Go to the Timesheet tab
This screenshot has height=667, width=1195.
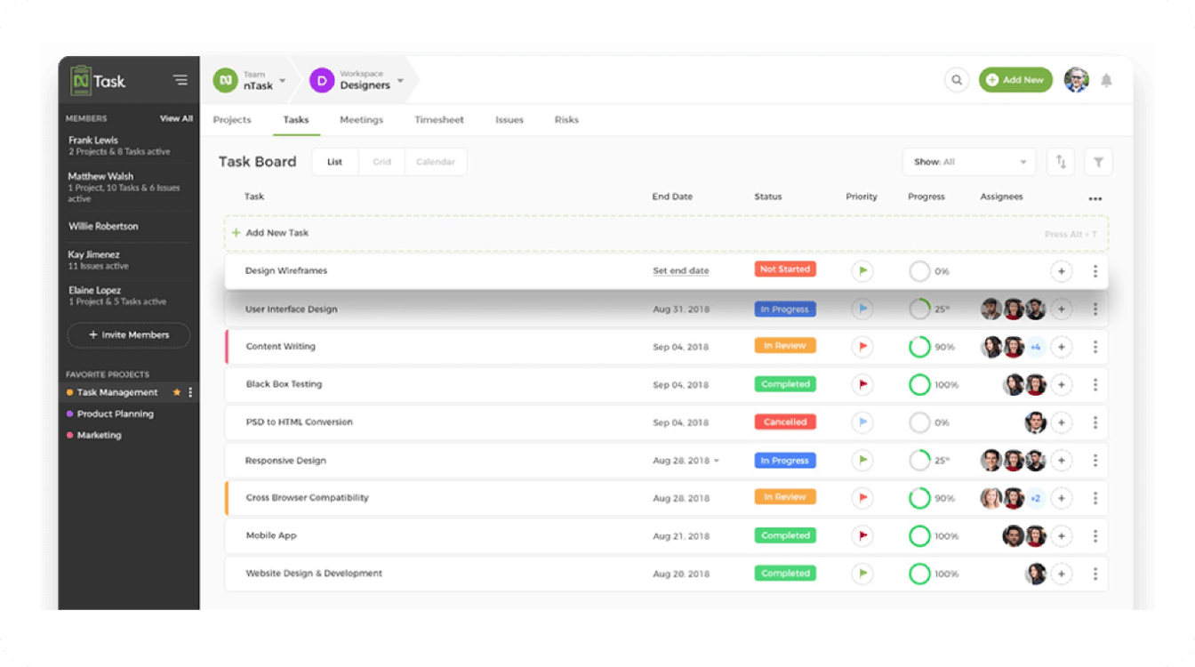click(439, 120)
